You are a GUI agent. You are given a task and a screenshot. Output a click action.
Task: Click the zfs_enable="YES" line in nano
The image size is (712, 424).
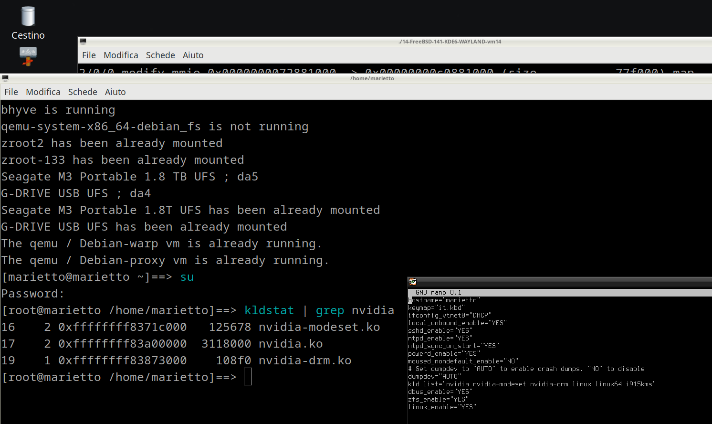(x=439, y=399)
